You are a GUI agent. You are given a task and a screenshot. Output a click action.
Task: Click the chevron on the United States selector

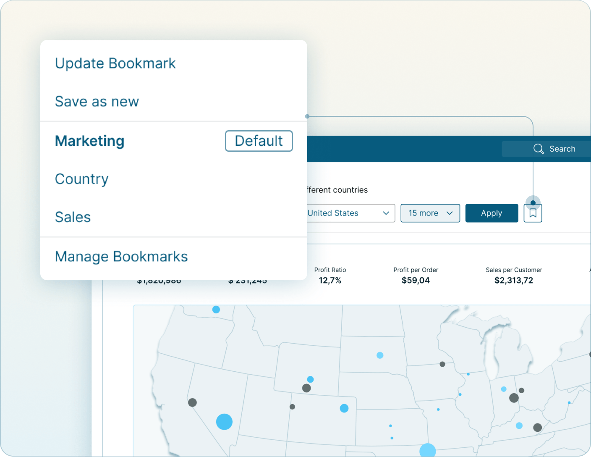[386, 213]
